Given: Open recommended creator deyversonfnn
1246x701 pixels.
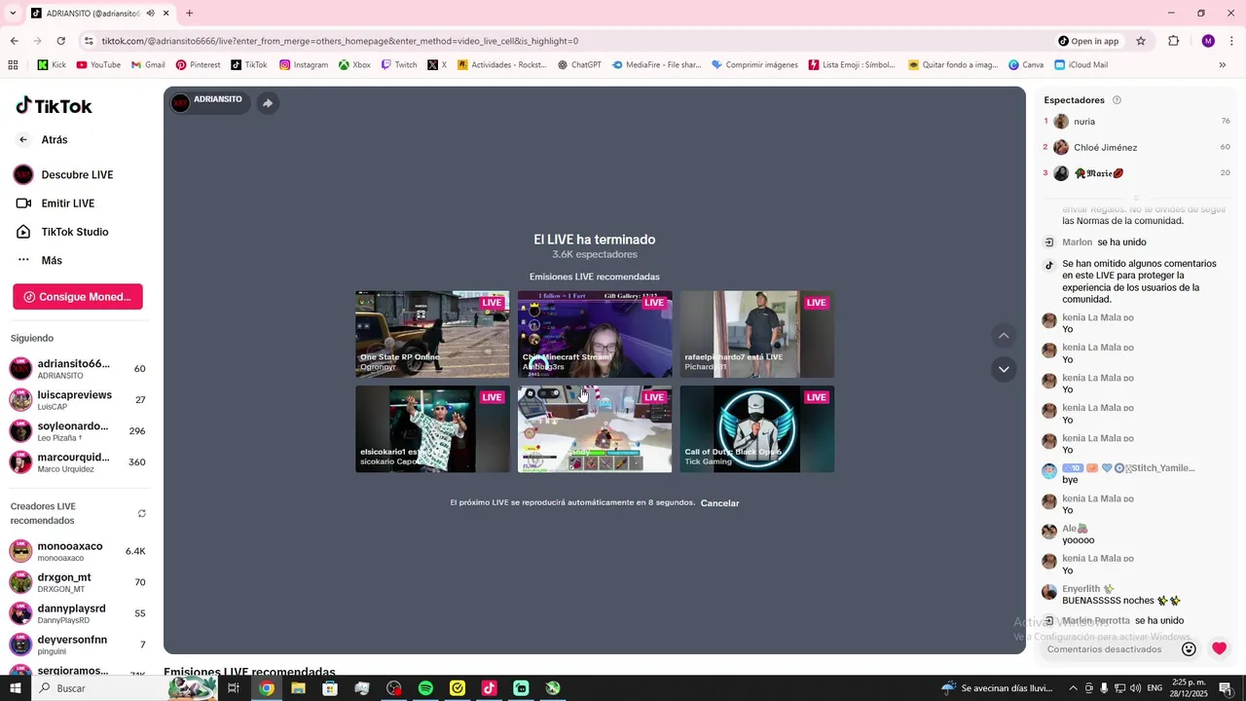Looking at the screenshot, I should pos(78,645).
